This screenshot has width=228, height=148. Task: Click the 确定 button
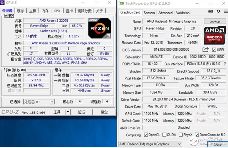(x=104, y=112)
